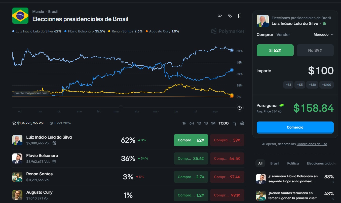Select the Sí 62¢ outcome option
Screen dimensions: 341x203
coord(275,50)
